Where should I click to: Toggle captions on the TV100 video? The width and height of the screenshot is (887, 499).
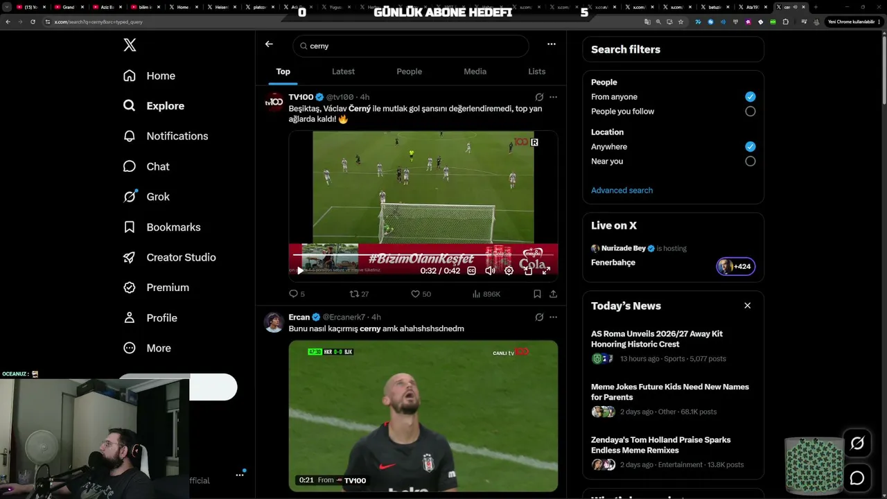(x=472, y=271)
